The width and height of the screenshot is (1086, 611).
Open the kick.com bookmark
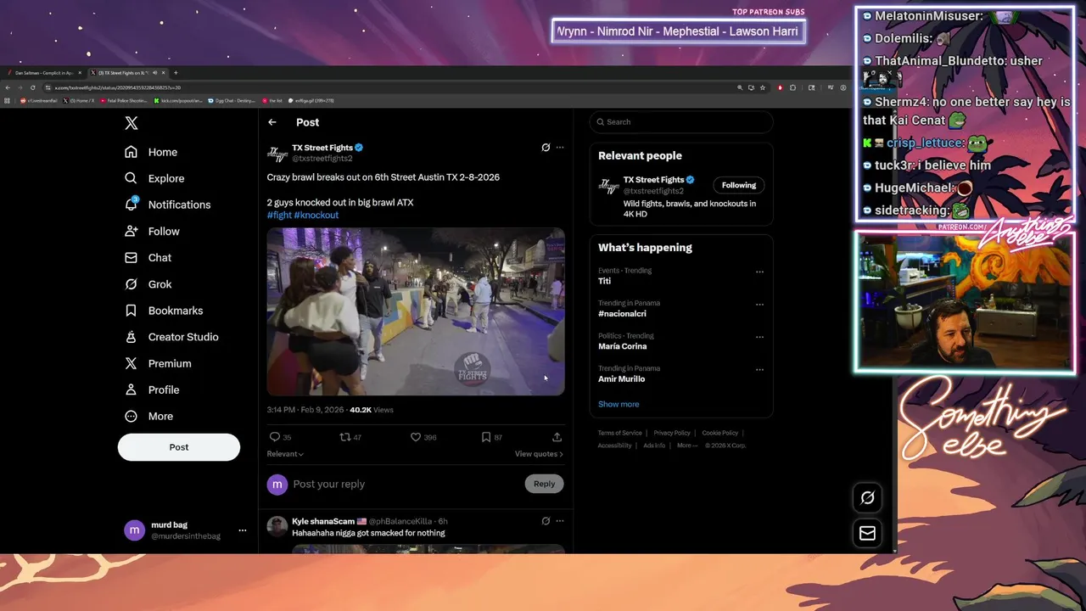(178, 100)
